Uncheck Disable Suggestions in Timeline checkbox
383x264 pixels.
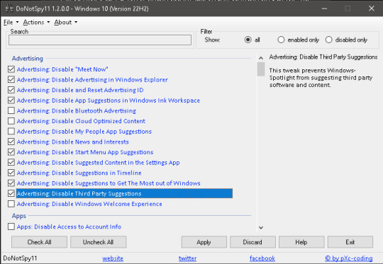11,173
